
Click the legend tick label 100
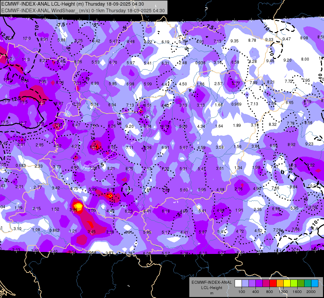point(242,292)
